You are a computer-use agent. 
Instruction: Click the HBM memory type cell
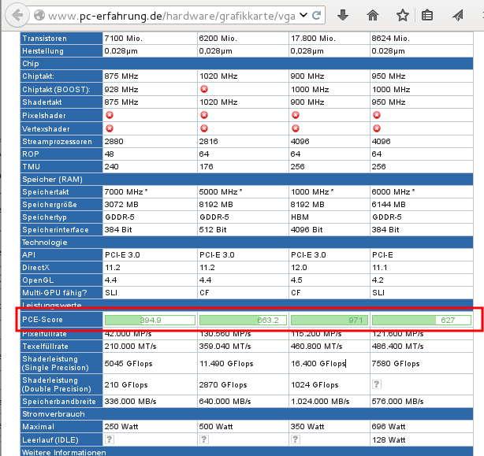(x=329, y=217)
